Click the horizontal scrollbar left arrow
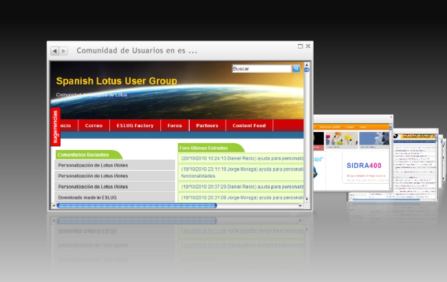 click(54, 205)
